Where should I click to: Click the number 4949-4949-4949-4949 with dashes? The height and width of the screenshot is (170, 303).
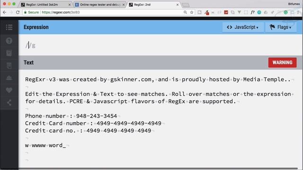(x=129, y=123)
